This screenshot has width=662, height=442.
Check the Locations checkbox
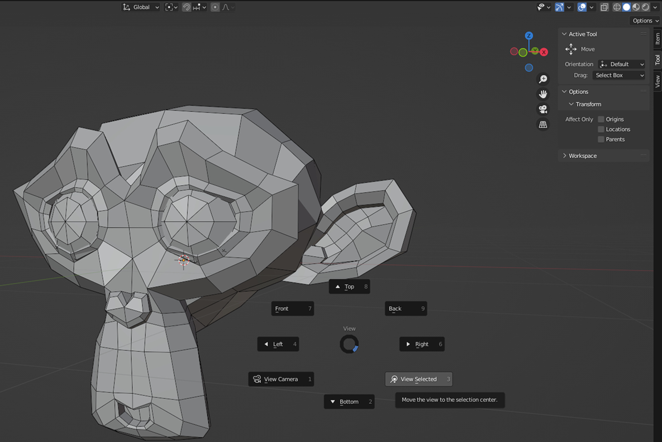coord(601,129)
